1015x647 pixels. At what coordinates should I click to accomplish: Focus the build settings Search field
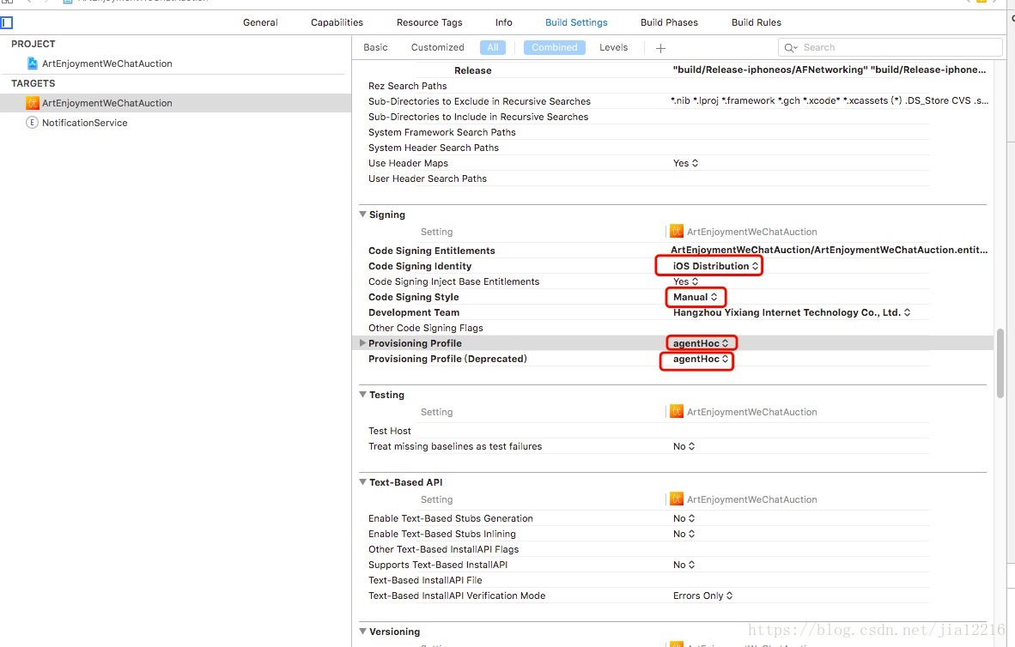pos(890,47)
